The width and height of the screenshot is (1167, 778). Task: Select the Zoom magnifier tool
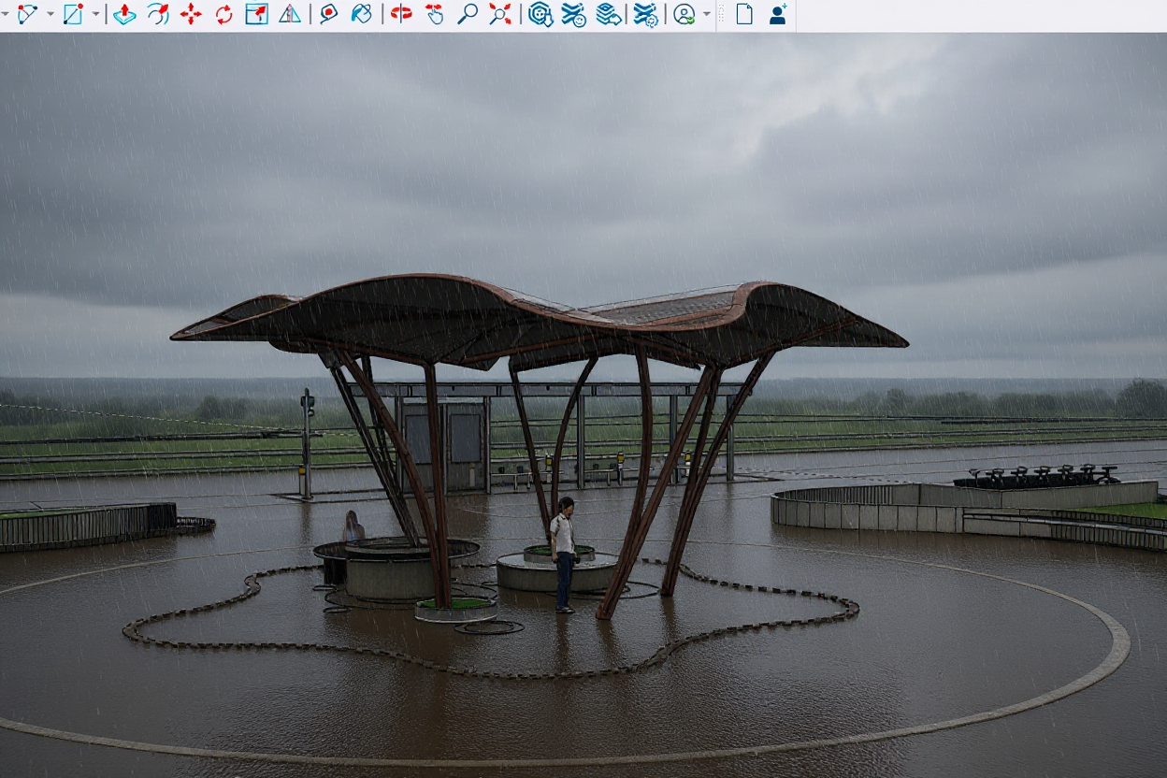467,14
